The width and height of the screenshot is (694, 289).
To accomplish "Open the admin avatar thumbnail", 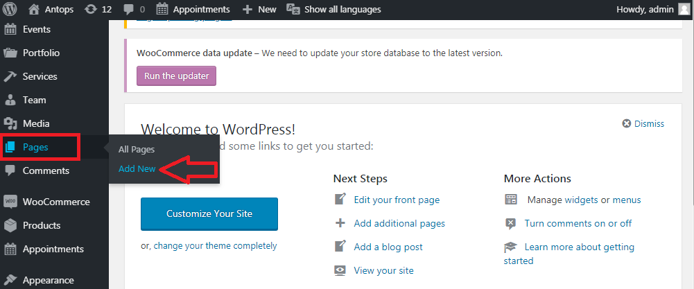I will click(684, 9).
